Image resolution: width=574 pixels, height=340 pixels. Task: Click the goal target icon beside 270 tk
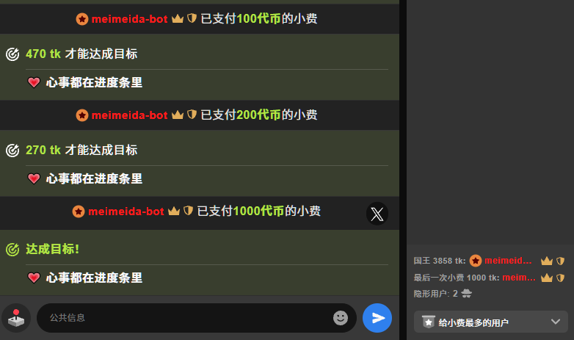coord(12,151)
